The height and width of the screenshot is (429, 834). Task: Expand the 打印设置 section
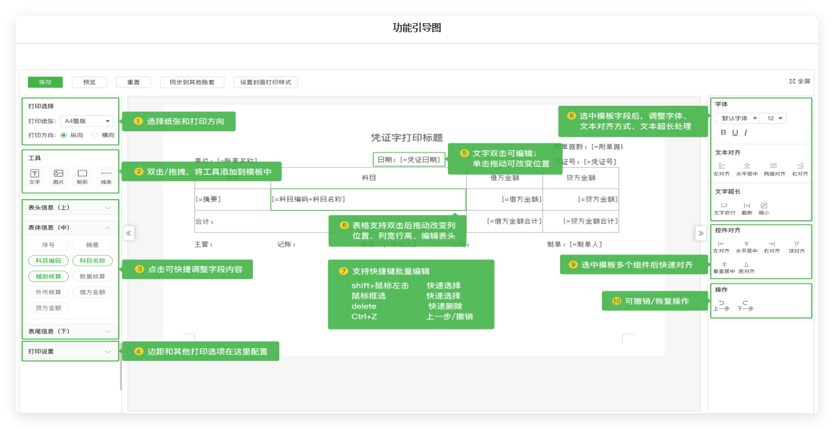(70, 351)
